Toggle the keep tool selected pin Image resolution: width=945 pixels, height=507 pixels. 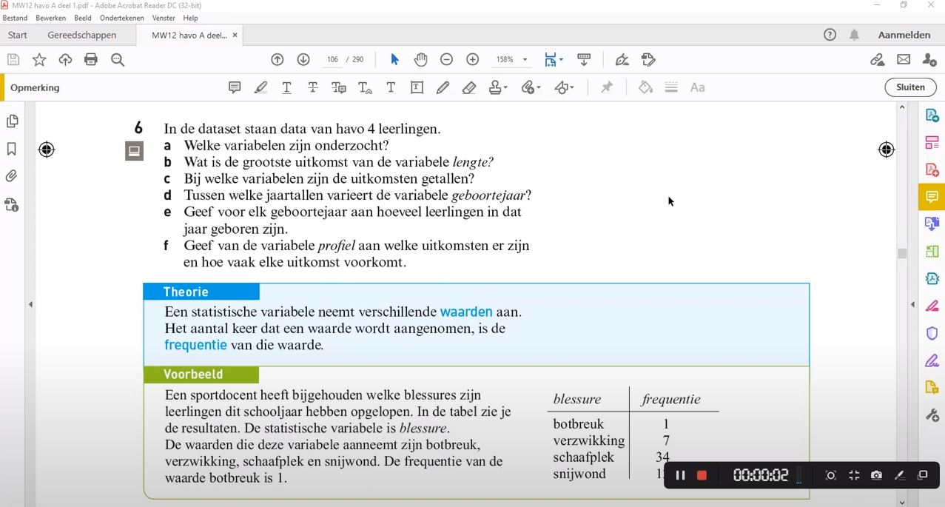pos(607,87)
